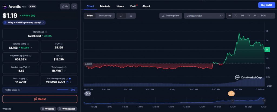Open the history marker showing 2 events

[x=87, y=93]
